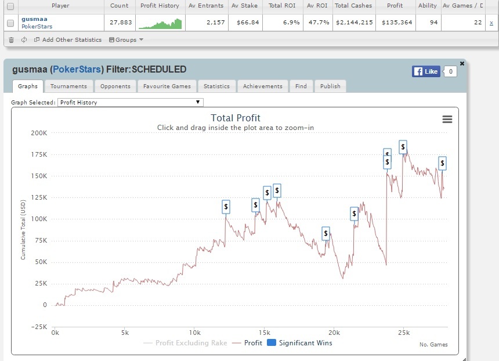Switch to the Graphs tab
The height and width of the screenshot is (361, 499).
point(28,86)
